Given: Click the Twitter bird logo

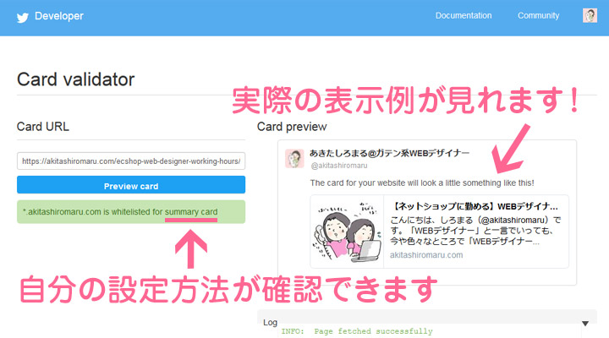Looking at the screenshot, I should click(x=23, y=18).
